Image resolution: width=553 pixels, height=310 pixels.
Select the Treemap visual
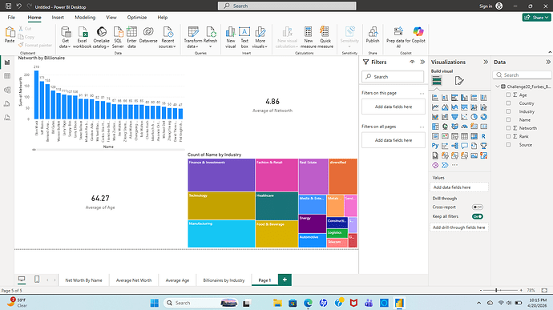point(435,127)
